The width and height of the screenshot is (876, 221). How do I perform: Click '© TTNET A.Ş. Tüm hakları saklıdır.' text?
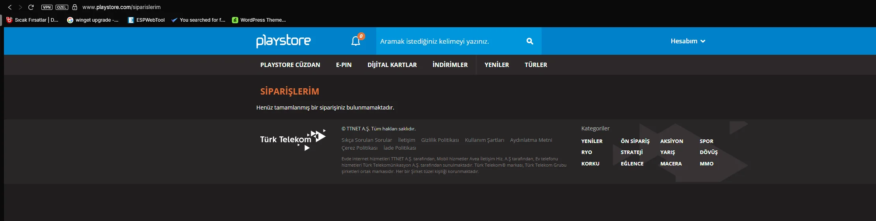coord(379,129)
